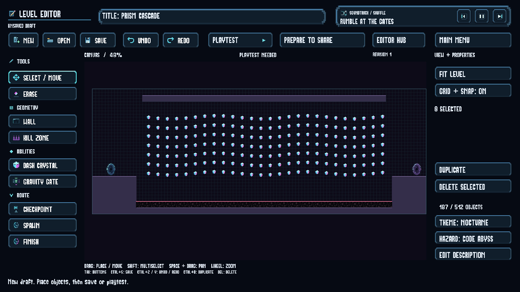Click Fit Level view button
520x292 pixels.
pyautogui.click(x=473, y=74)
